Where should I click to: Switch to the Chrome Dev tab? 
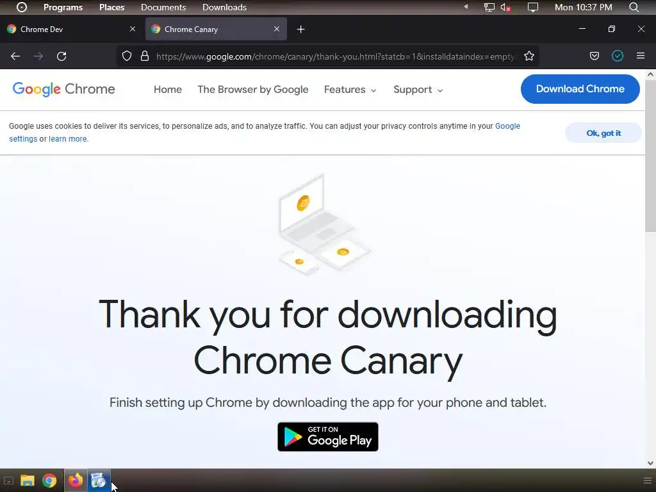coord(72,29)
